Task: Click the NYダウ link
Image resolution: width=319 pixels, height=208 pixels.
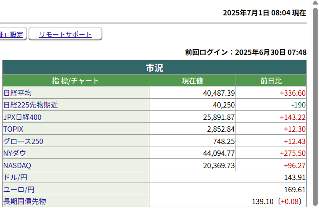Action: (x=14, y=153)
